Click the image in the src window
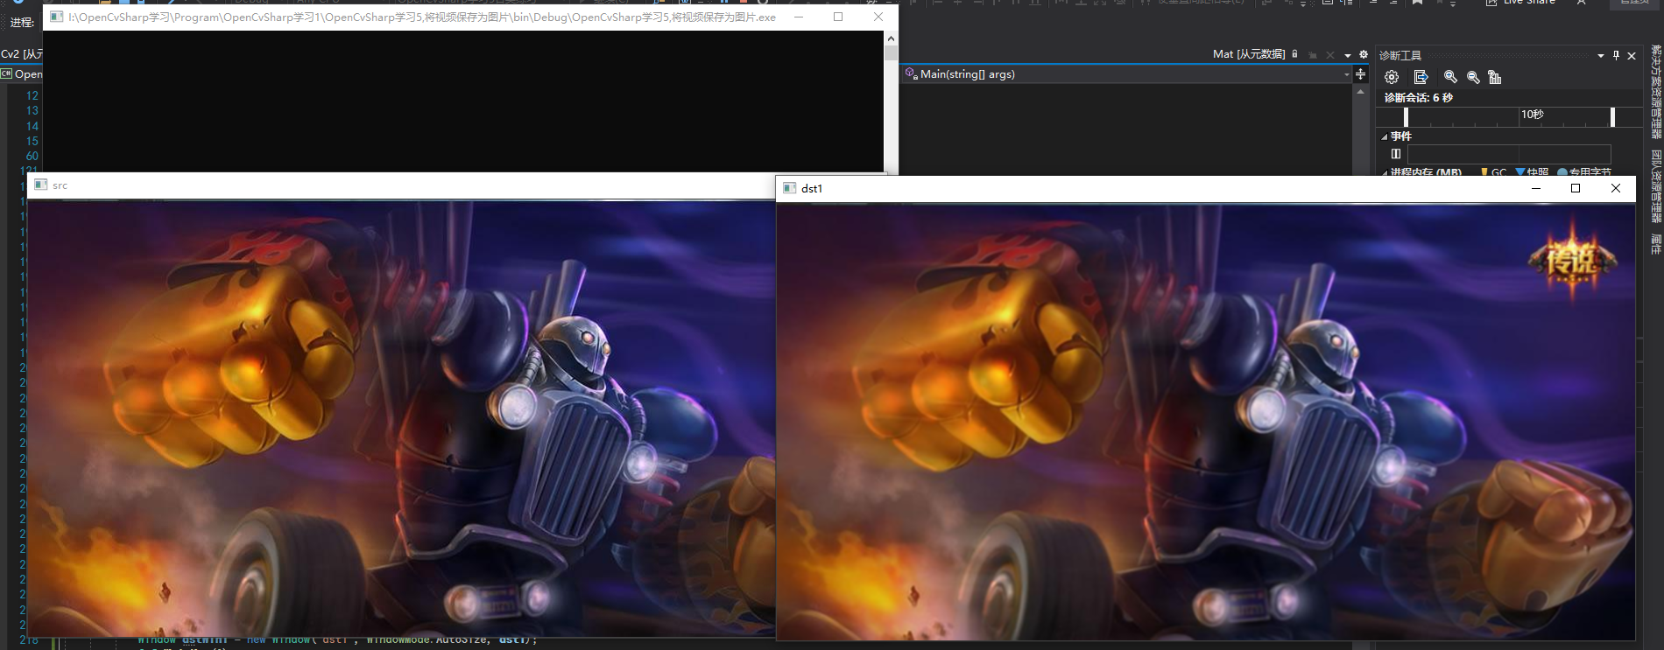 (x=401, y=418)
